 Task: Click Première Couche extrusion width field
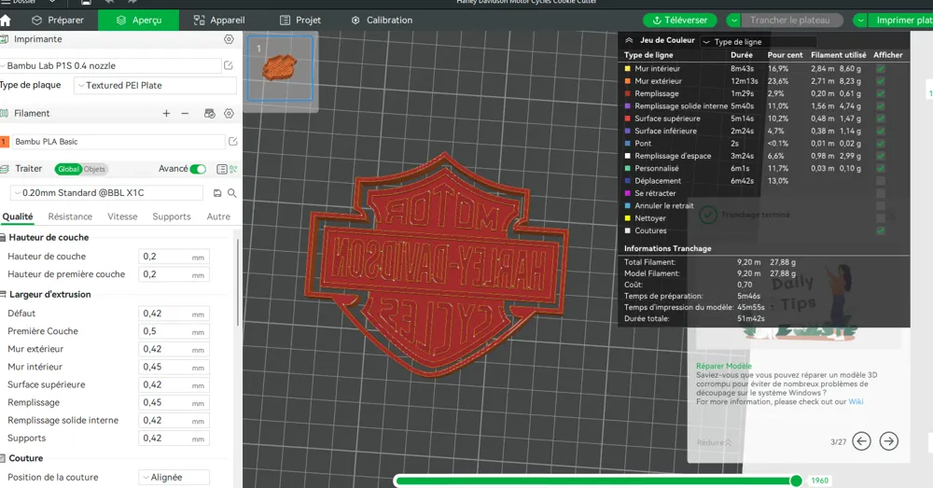[174, 331]
